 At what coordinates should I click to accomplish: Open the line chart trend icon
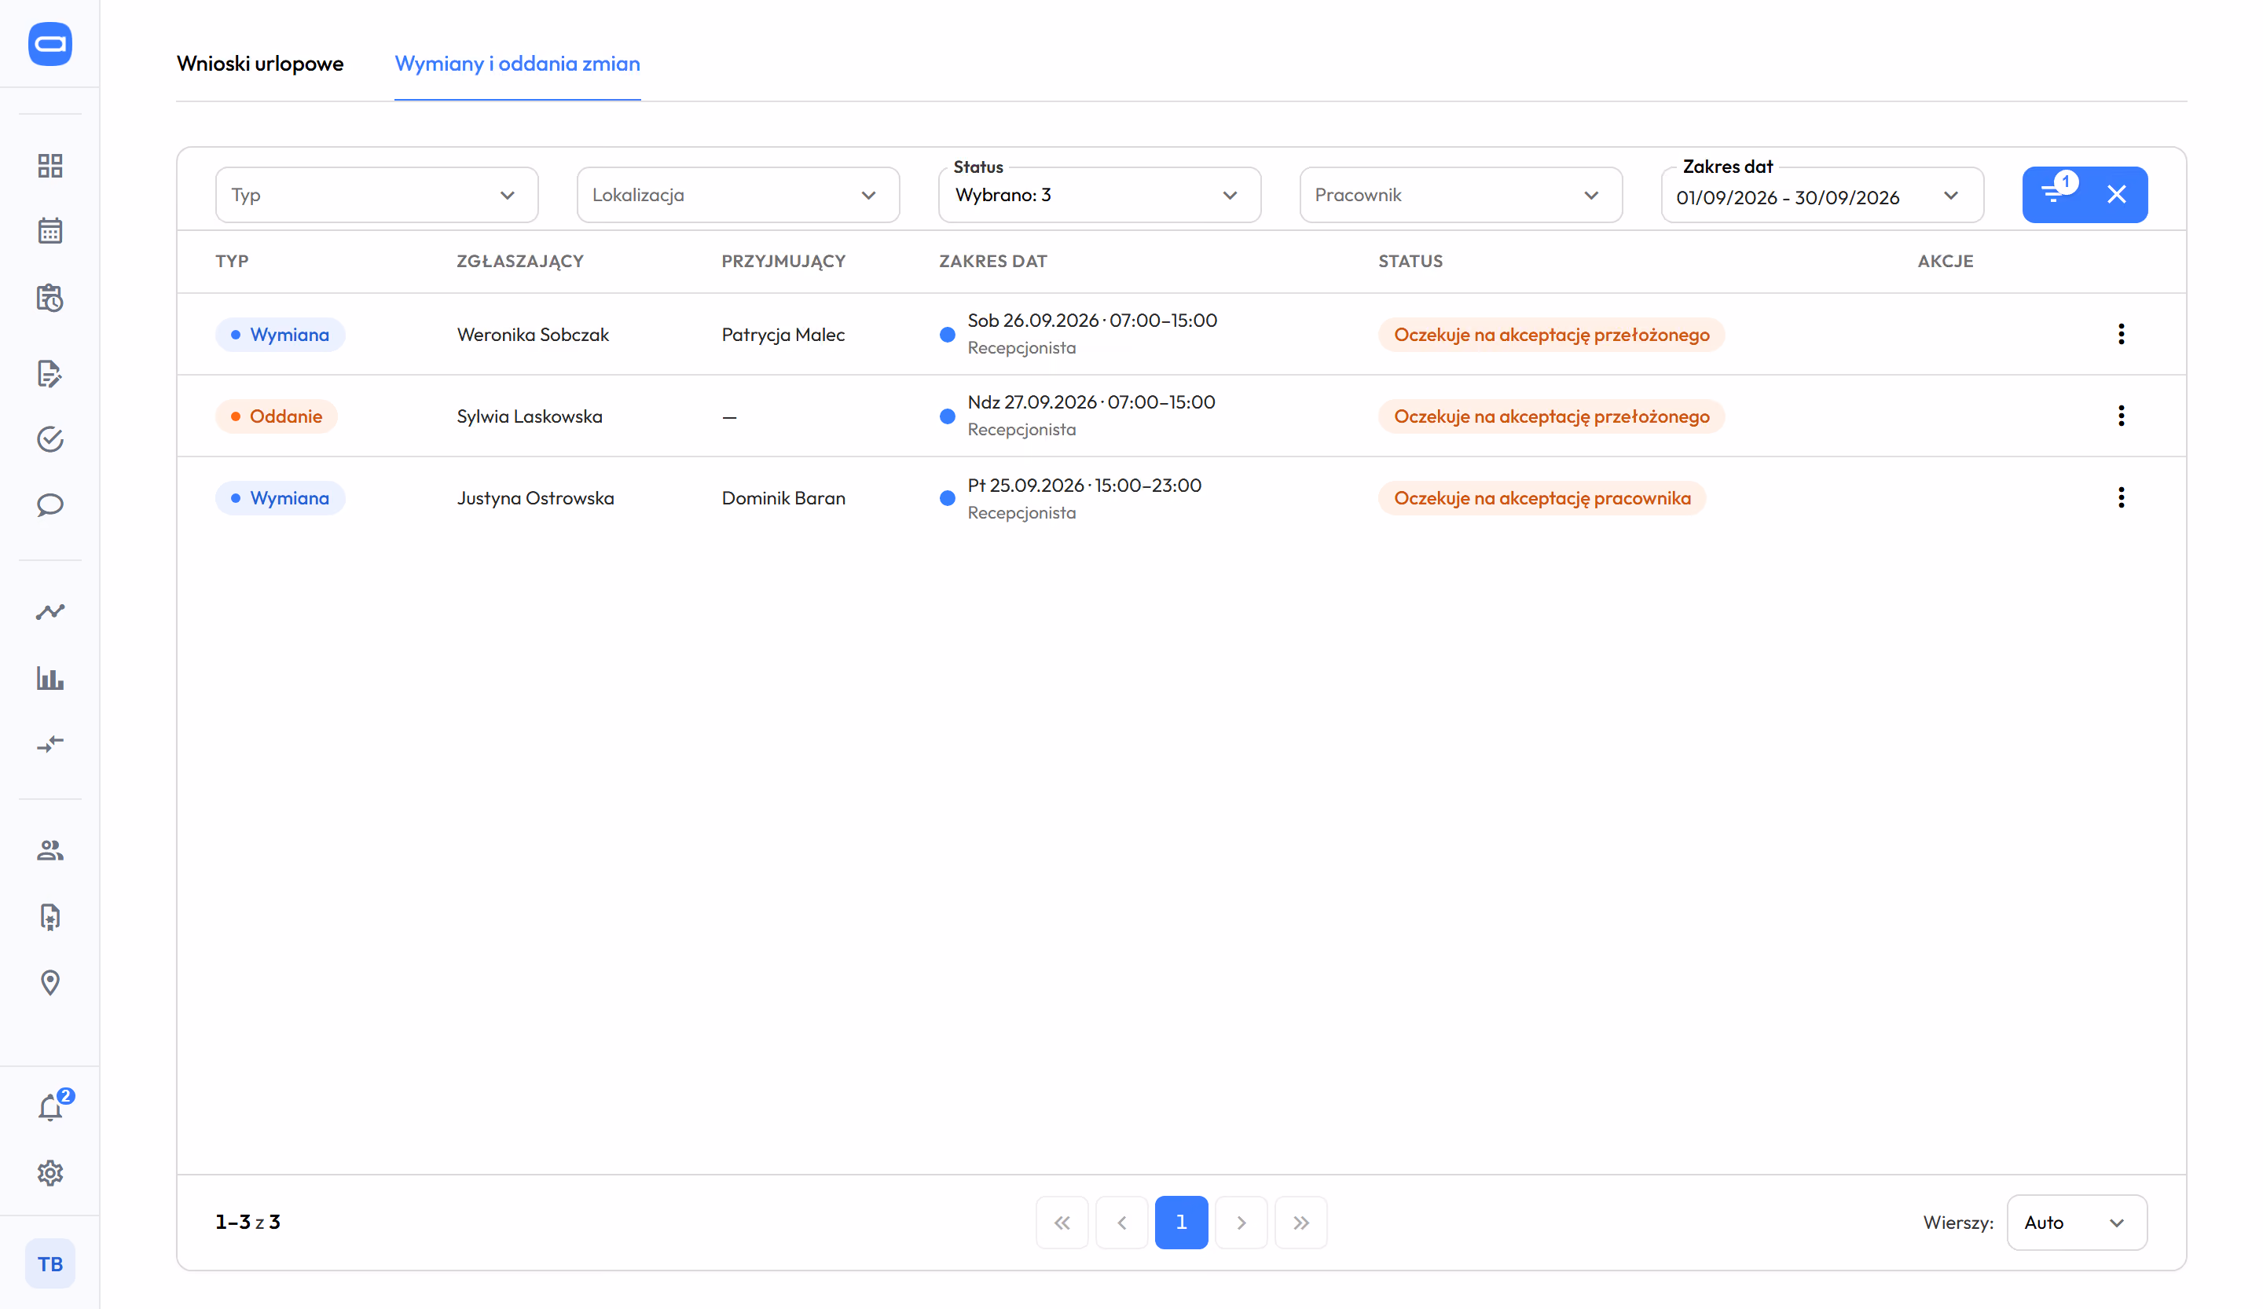click(50, 611)
